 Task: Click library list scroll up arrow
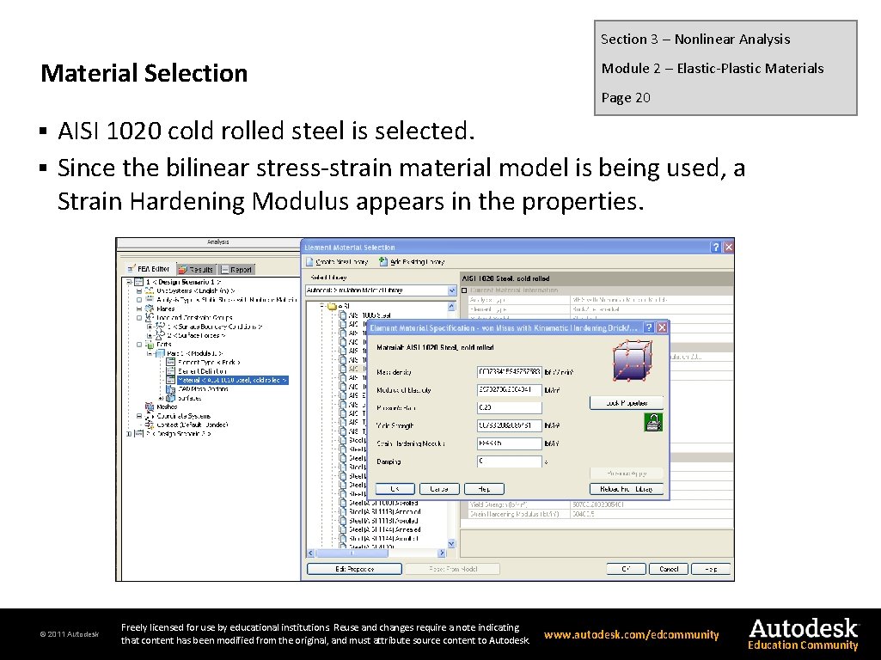click(452, 306)
